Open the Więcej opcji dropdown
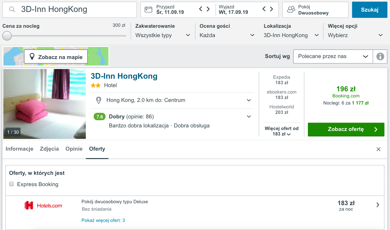This screenshot has width=390, height=230. [355, 35]
